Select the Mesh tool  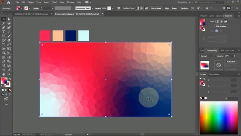tap(3, 57)
